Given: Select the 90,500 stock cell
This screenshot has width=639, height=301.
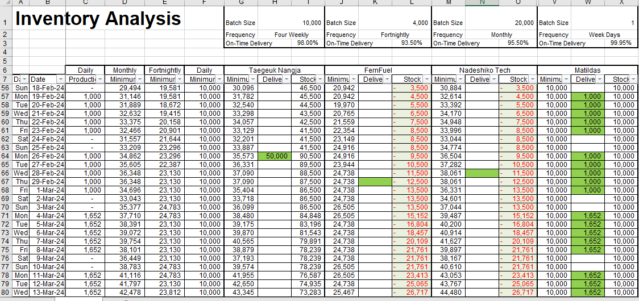Looking at the screenshot, I should [308, 156].
